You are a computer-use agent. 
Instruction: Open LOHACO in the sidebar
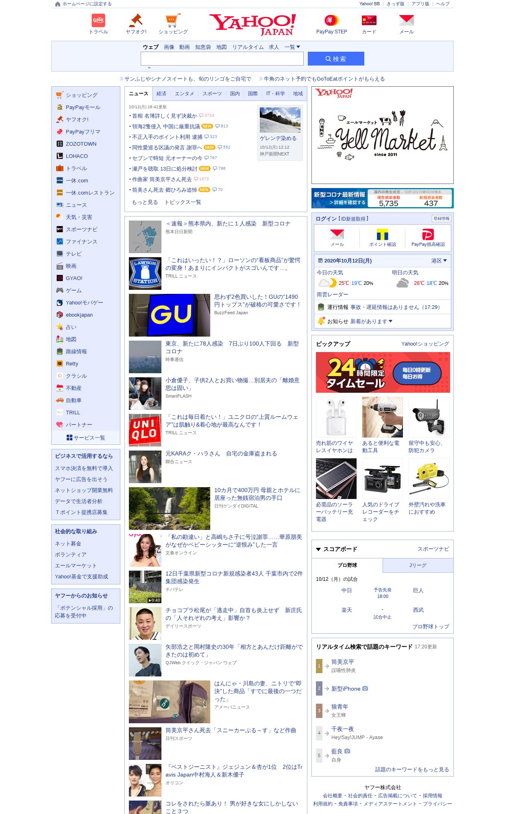[76, 156]
